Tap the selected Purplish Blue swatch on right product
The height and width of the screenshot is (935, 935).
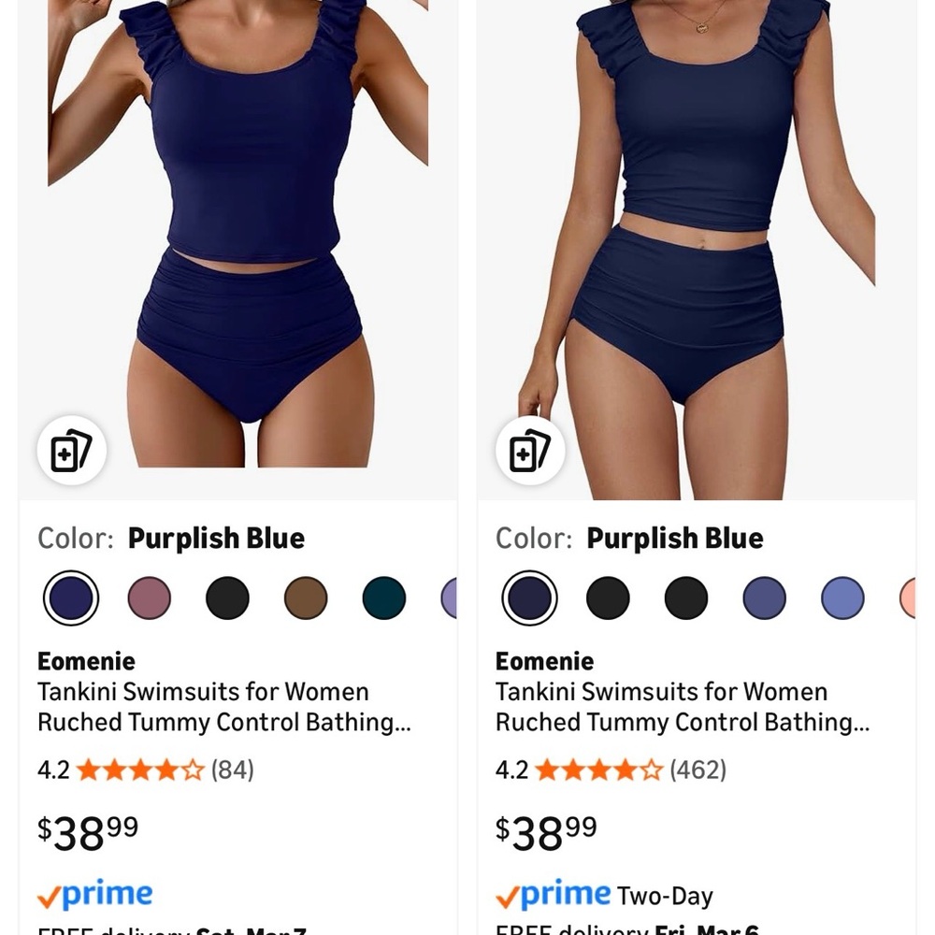[529, 597]
